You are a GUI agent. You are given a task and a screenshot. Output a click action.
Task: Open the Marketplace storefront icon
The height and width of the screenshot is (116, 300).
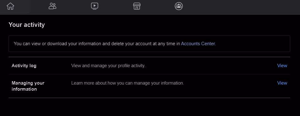point(137,6)
